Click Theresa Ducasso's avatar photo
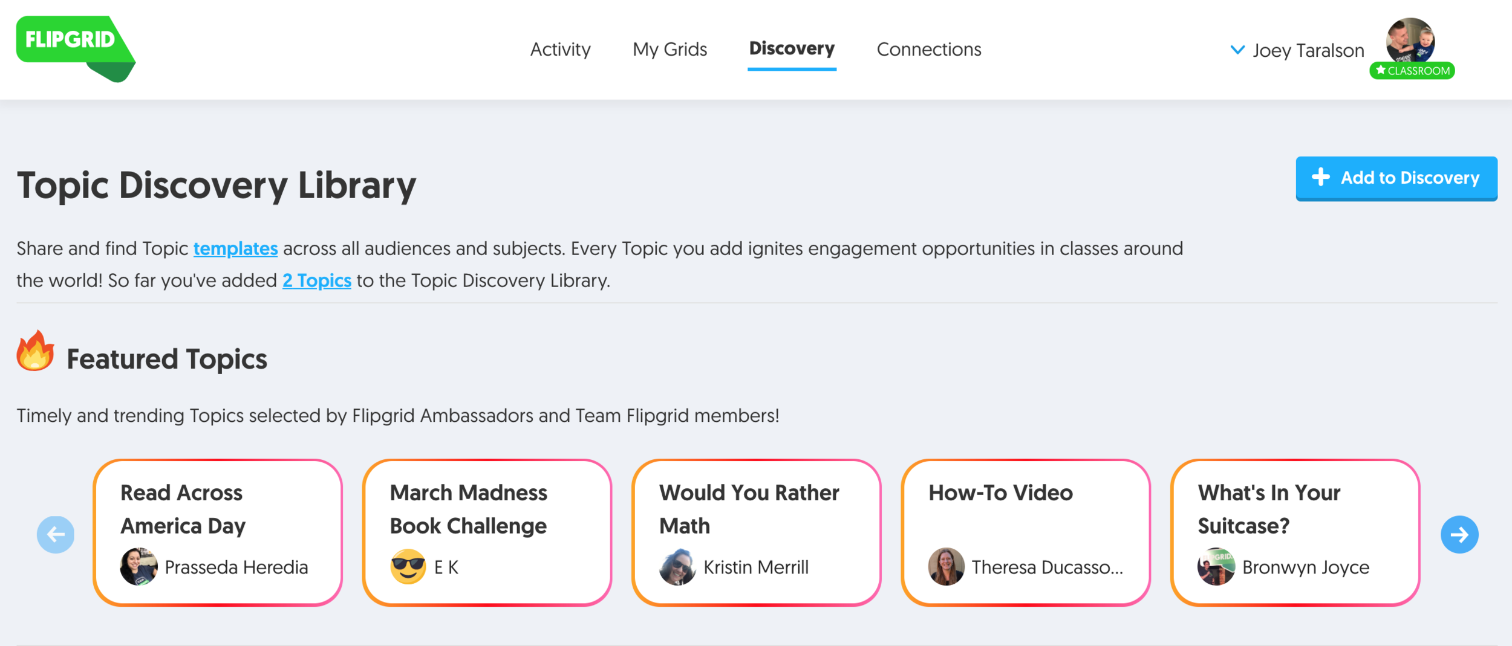 point(947,566)
